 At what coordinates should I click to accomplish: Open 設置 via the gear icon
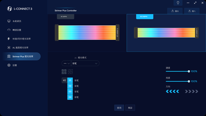pyautogui.click(x=9, y=65)
